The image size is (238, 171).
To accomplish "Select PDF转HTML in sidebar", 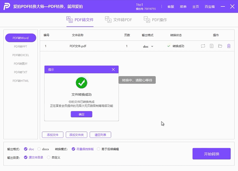I will click(21, 81).
